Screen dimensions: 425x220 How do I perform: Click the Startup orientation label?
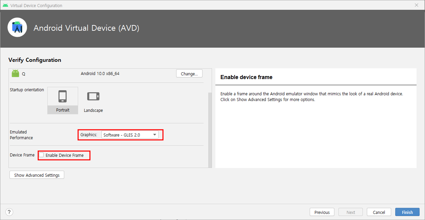coord(27,90)
